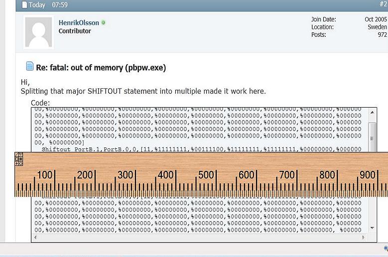Click the grid hash icon on the ruler
Viewport: 388px width, 257px height.
point(21,159)
